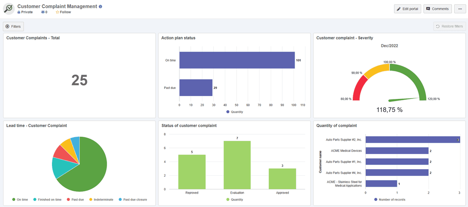Open the info icon beside portal title
This screenshot has height=207, width=468.
(x=101, y=6)
